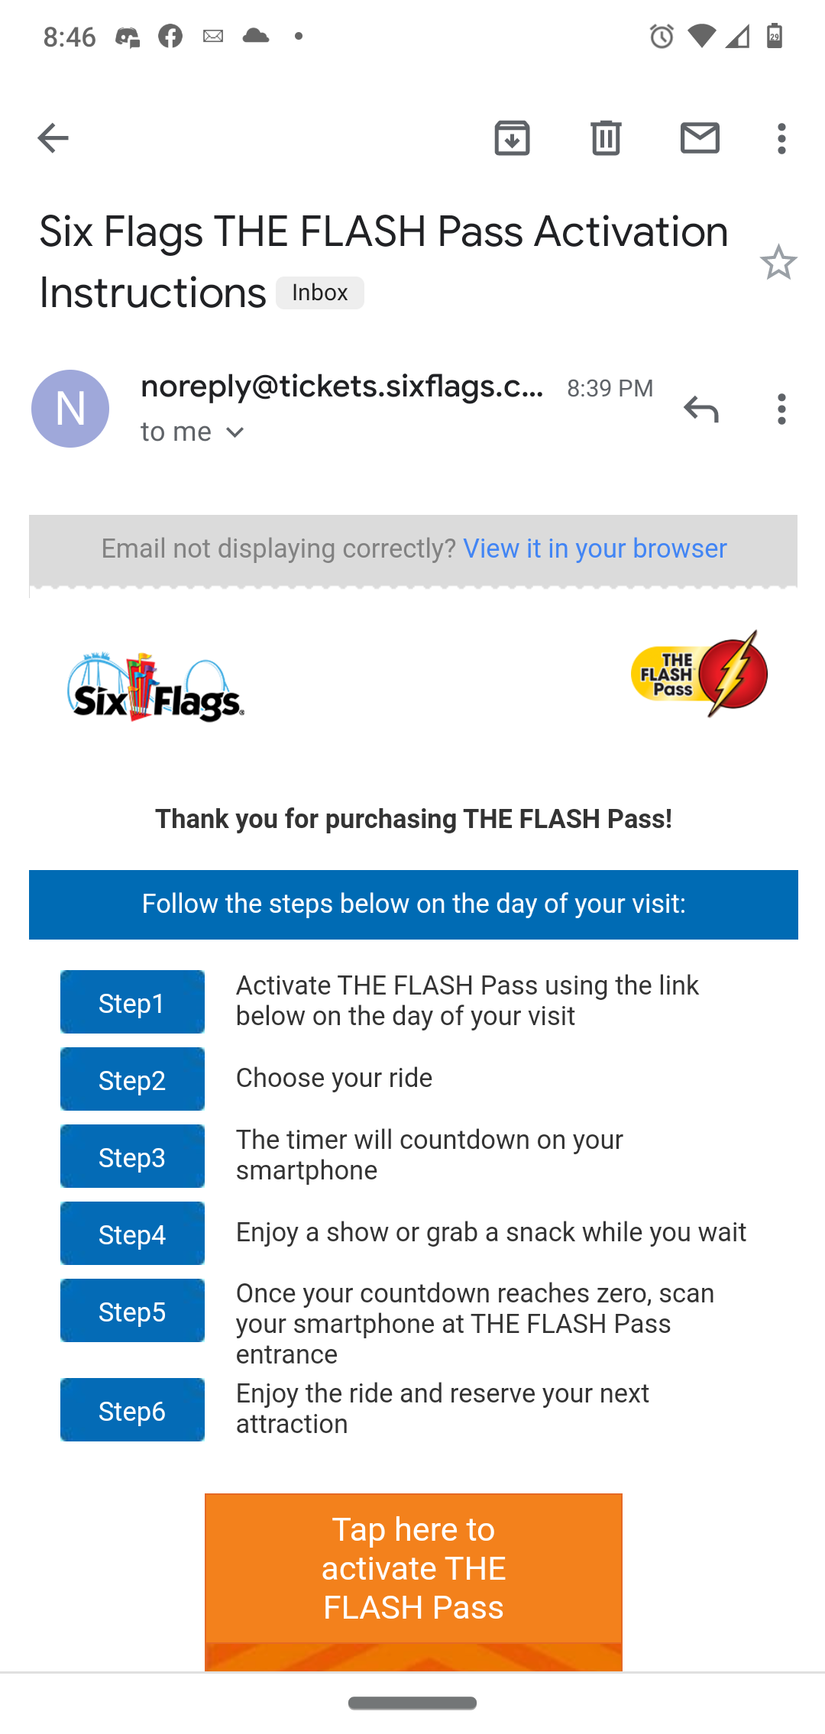Tap the Inbox label chip
This screenshot has width=825, height=1734.
(319, 293)
